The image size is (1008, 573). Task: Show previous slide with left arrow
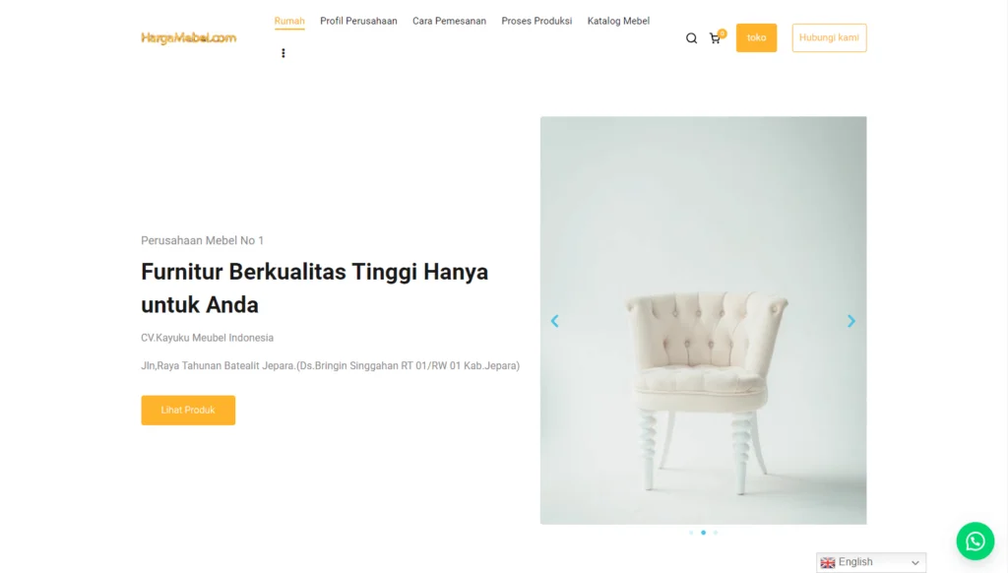coord(555,321)
